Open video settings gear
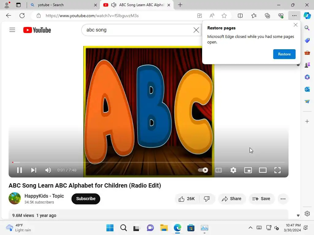Screen dimensions: 314x235 click(233, 170)
